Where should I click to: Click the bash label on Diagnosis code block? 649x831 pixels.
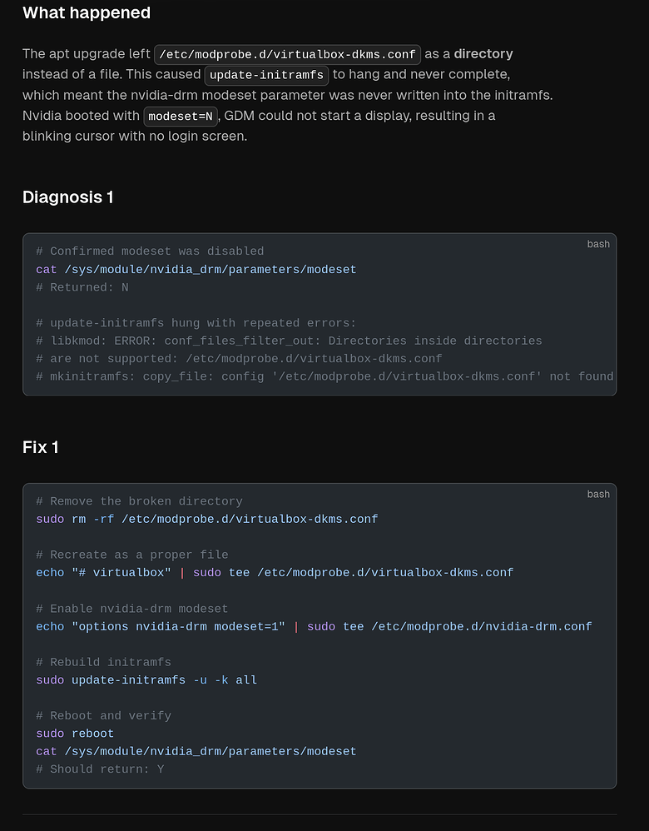(598, 244)
